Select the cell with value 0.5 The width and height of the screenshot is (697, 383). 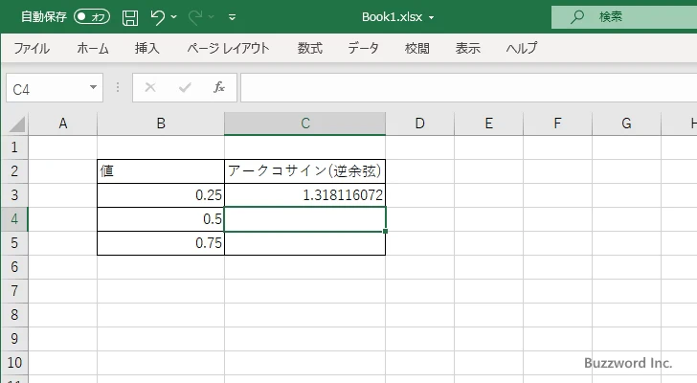[x=161, y=219]
